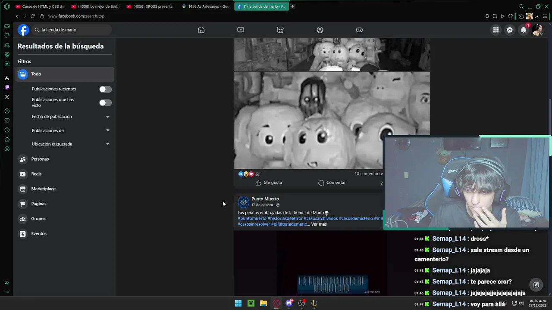Open the groups icon in top bar
This screenshot has width=552, height=310.
click(x=320, y=30)
